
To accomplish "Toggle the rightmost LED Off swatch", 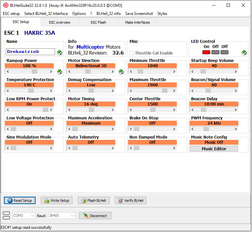I will [x=224, y=52].
